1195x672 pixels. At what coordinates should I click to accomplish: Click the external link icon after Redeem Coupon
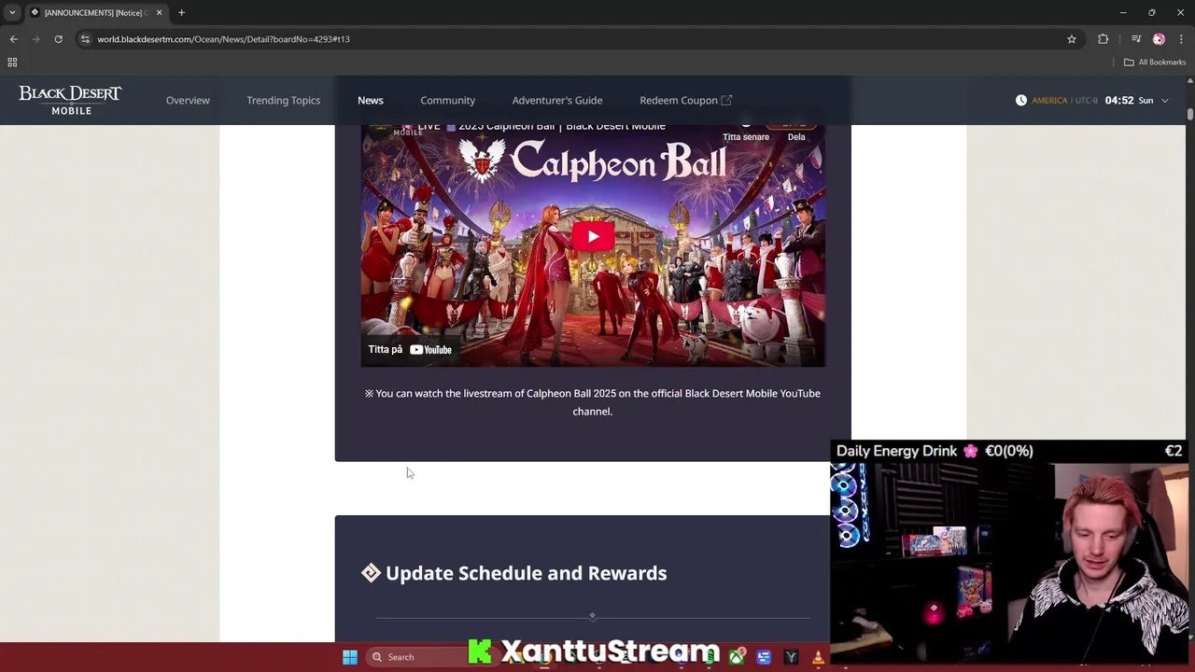(x=727, y=100)
